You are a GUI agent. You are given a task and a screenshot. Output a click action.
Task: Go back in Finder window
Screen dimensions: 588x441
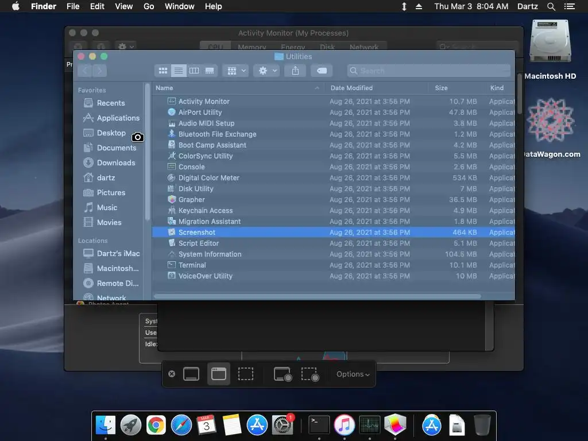85,71
